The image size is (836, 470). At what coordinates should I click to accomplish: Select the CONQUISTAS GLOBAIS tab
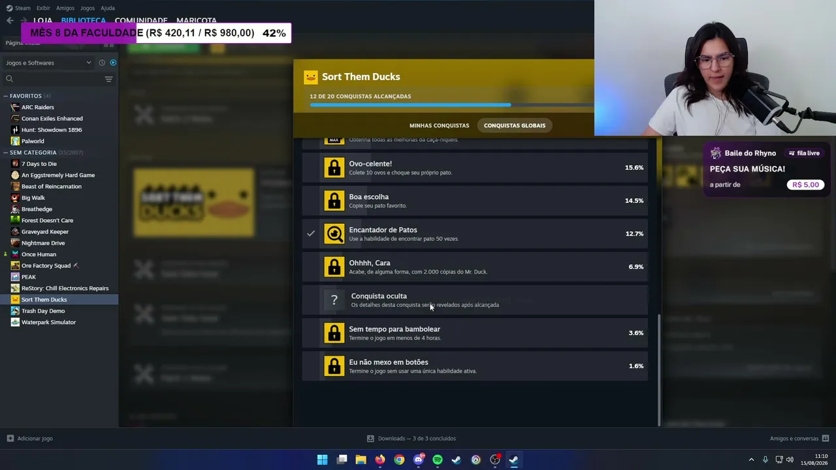[x=515, y=125]
